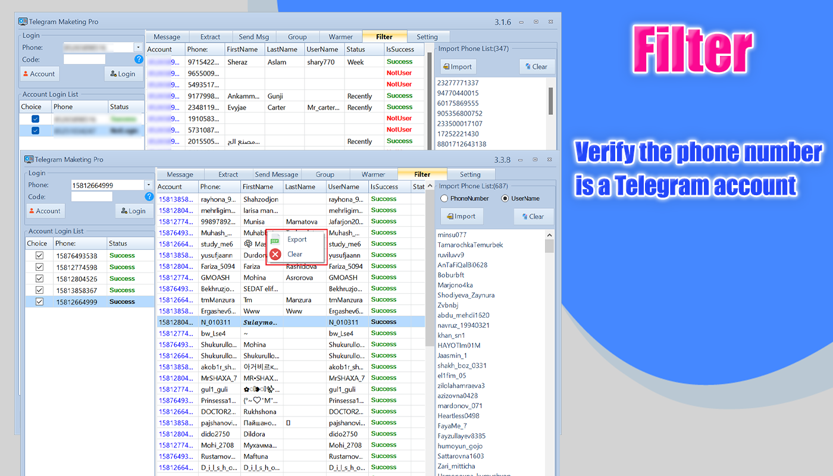The height and width of the screenshot is (476, 833).
Task: Click the Account button in the 3.3.8 window
Action: click(x=45, y=211)
